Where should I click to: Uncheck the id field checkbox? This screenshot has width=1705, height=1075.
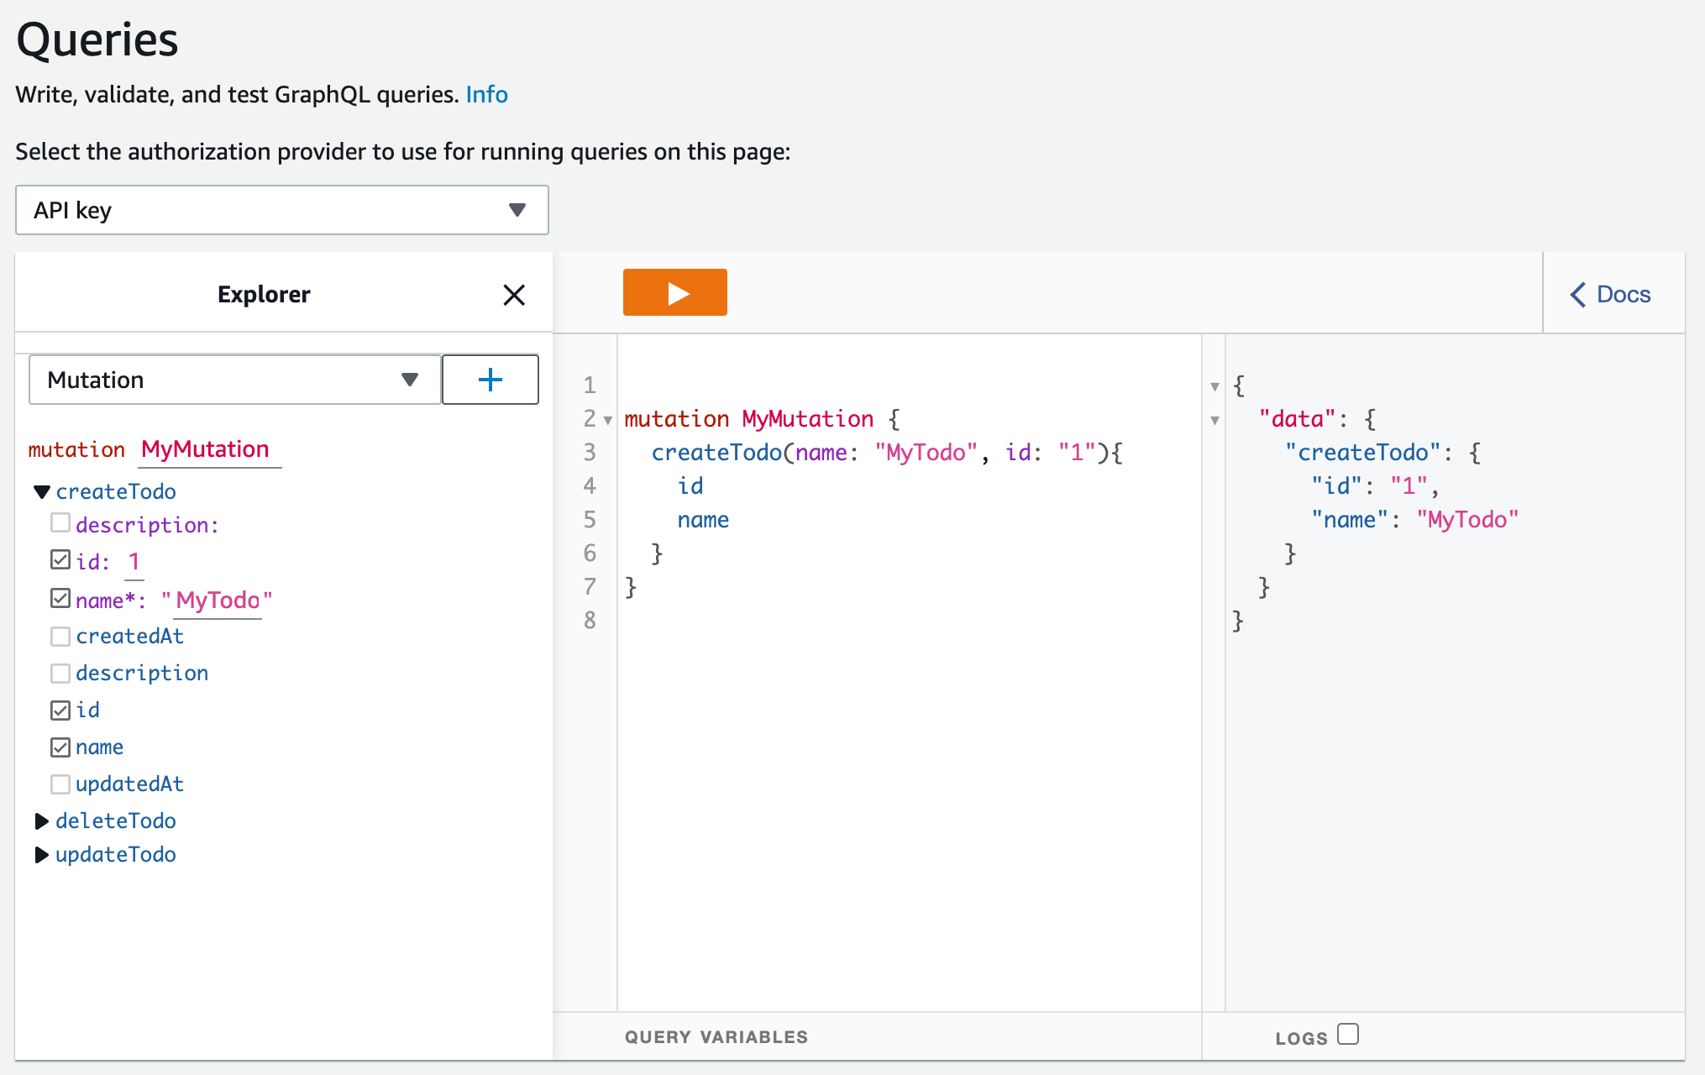click(x=60, y=711)
